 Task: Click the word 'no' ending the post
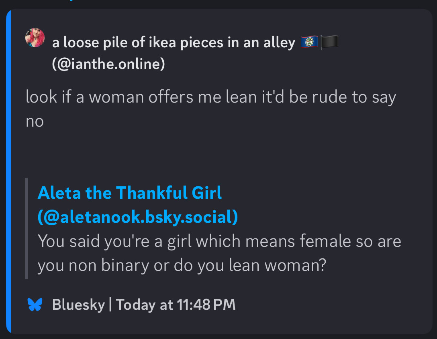click(35, 121)
